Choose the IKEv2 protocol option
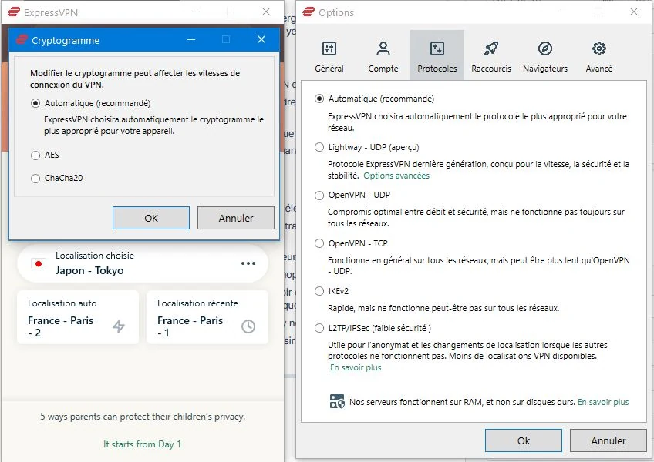654x462 pixels. [x=319, y=291]
